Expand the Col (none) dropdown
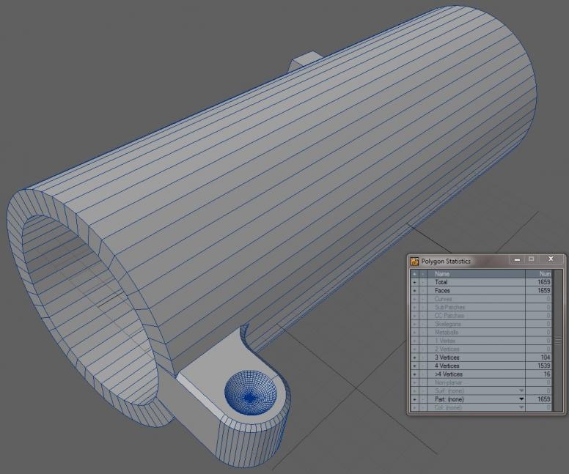Screen dimensions: 569x474 [x=521, y=407]
